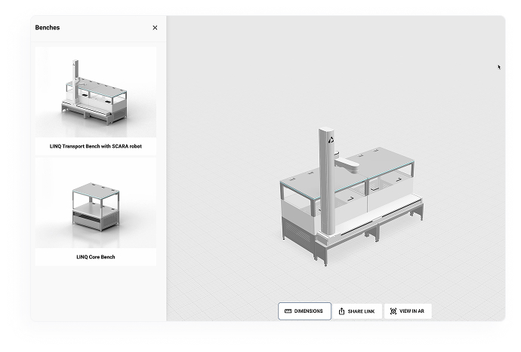
Task: Click the Benches panel heading
Action: [x=48, y=28]
